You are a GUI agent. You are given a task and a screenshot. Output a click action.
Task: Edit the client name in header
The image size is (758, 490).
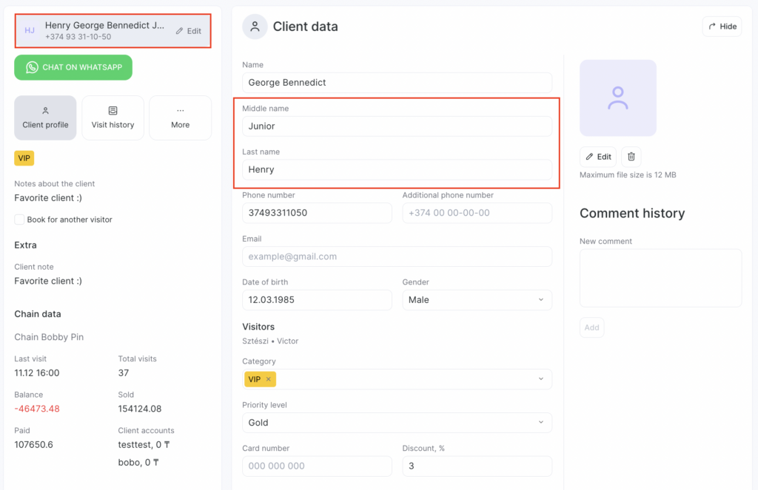pos(189,31)
